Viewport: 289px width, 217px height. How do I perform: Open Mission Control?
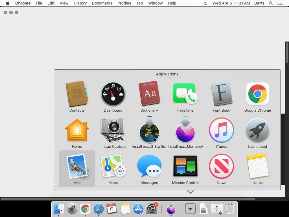click(x=185, y=166)
